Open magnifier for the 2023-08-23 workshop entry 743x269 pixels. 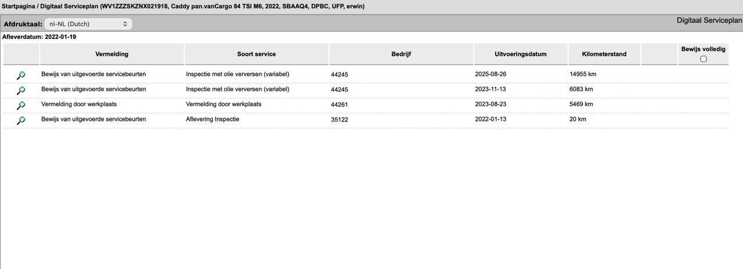tap(21, 105)
